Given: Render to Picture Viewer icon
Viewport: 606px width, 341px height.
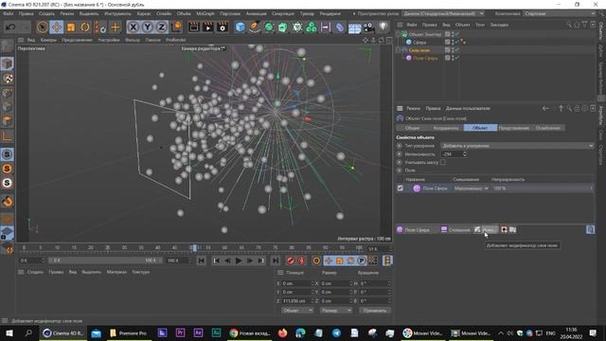Looking at the screenshot, I should [208, 27].
